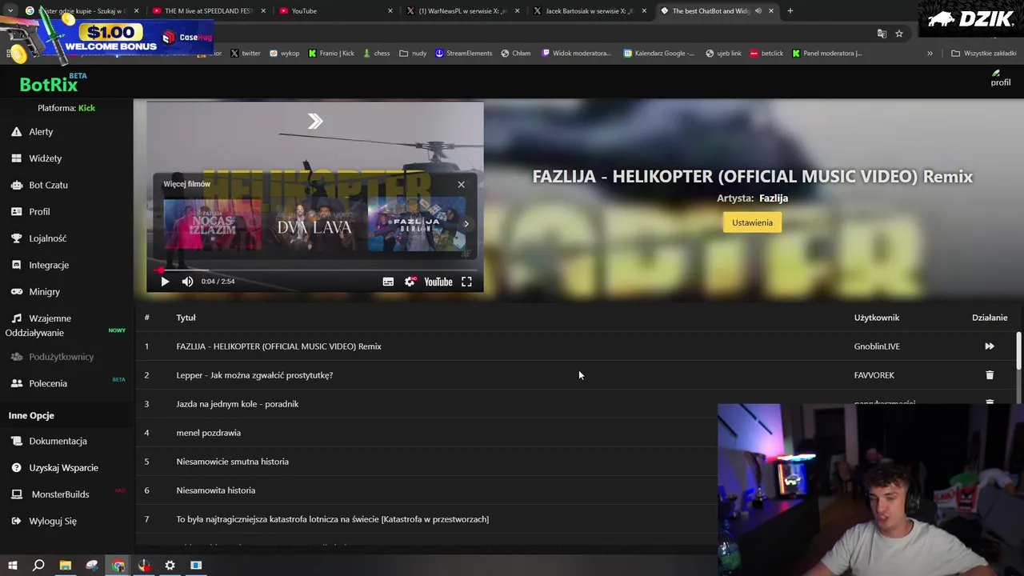The image size is (1024, 576).
Task: Select the Jazda na jednym kole - poradnik row
Action: [574, 404]
